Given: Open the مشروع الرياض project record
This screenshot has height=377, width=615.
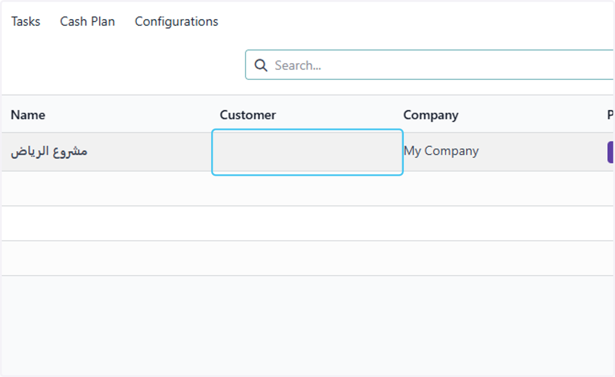Looking at the screenshot, I should pos(49,151).
